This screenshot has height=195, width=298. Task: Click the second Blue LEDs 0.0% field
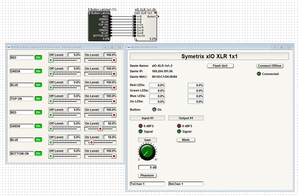195,96
